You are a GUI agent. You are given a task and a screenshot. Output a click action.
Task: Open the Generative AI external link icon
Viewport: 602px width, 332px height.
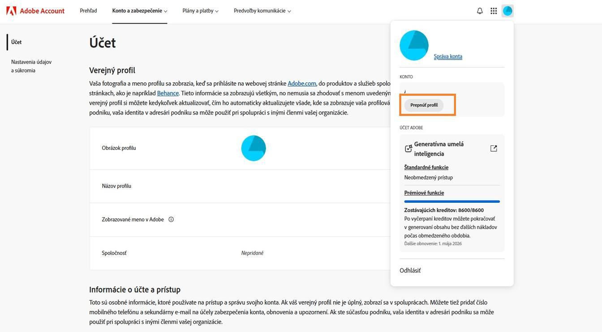[494, 149]
